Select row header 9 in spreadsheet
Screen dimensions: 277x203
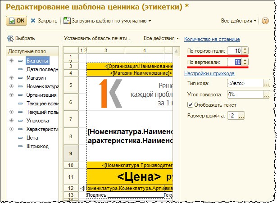71,153
